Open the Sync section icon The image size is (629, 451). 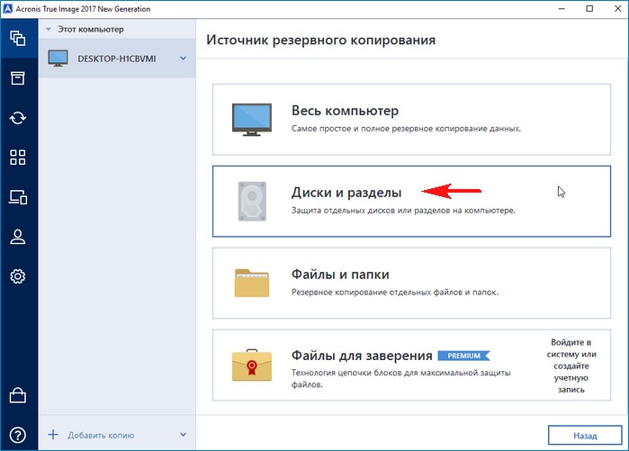tap(17, 118)
